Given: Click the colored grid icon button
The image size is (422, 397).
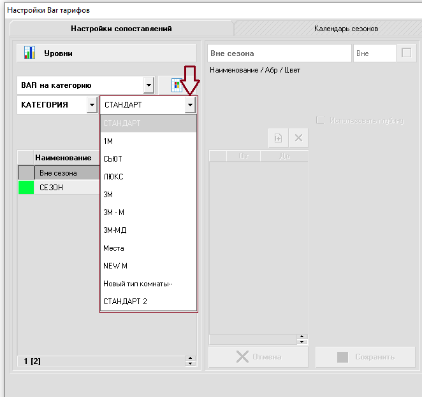Looking at the screenshot, I should 177,85.
